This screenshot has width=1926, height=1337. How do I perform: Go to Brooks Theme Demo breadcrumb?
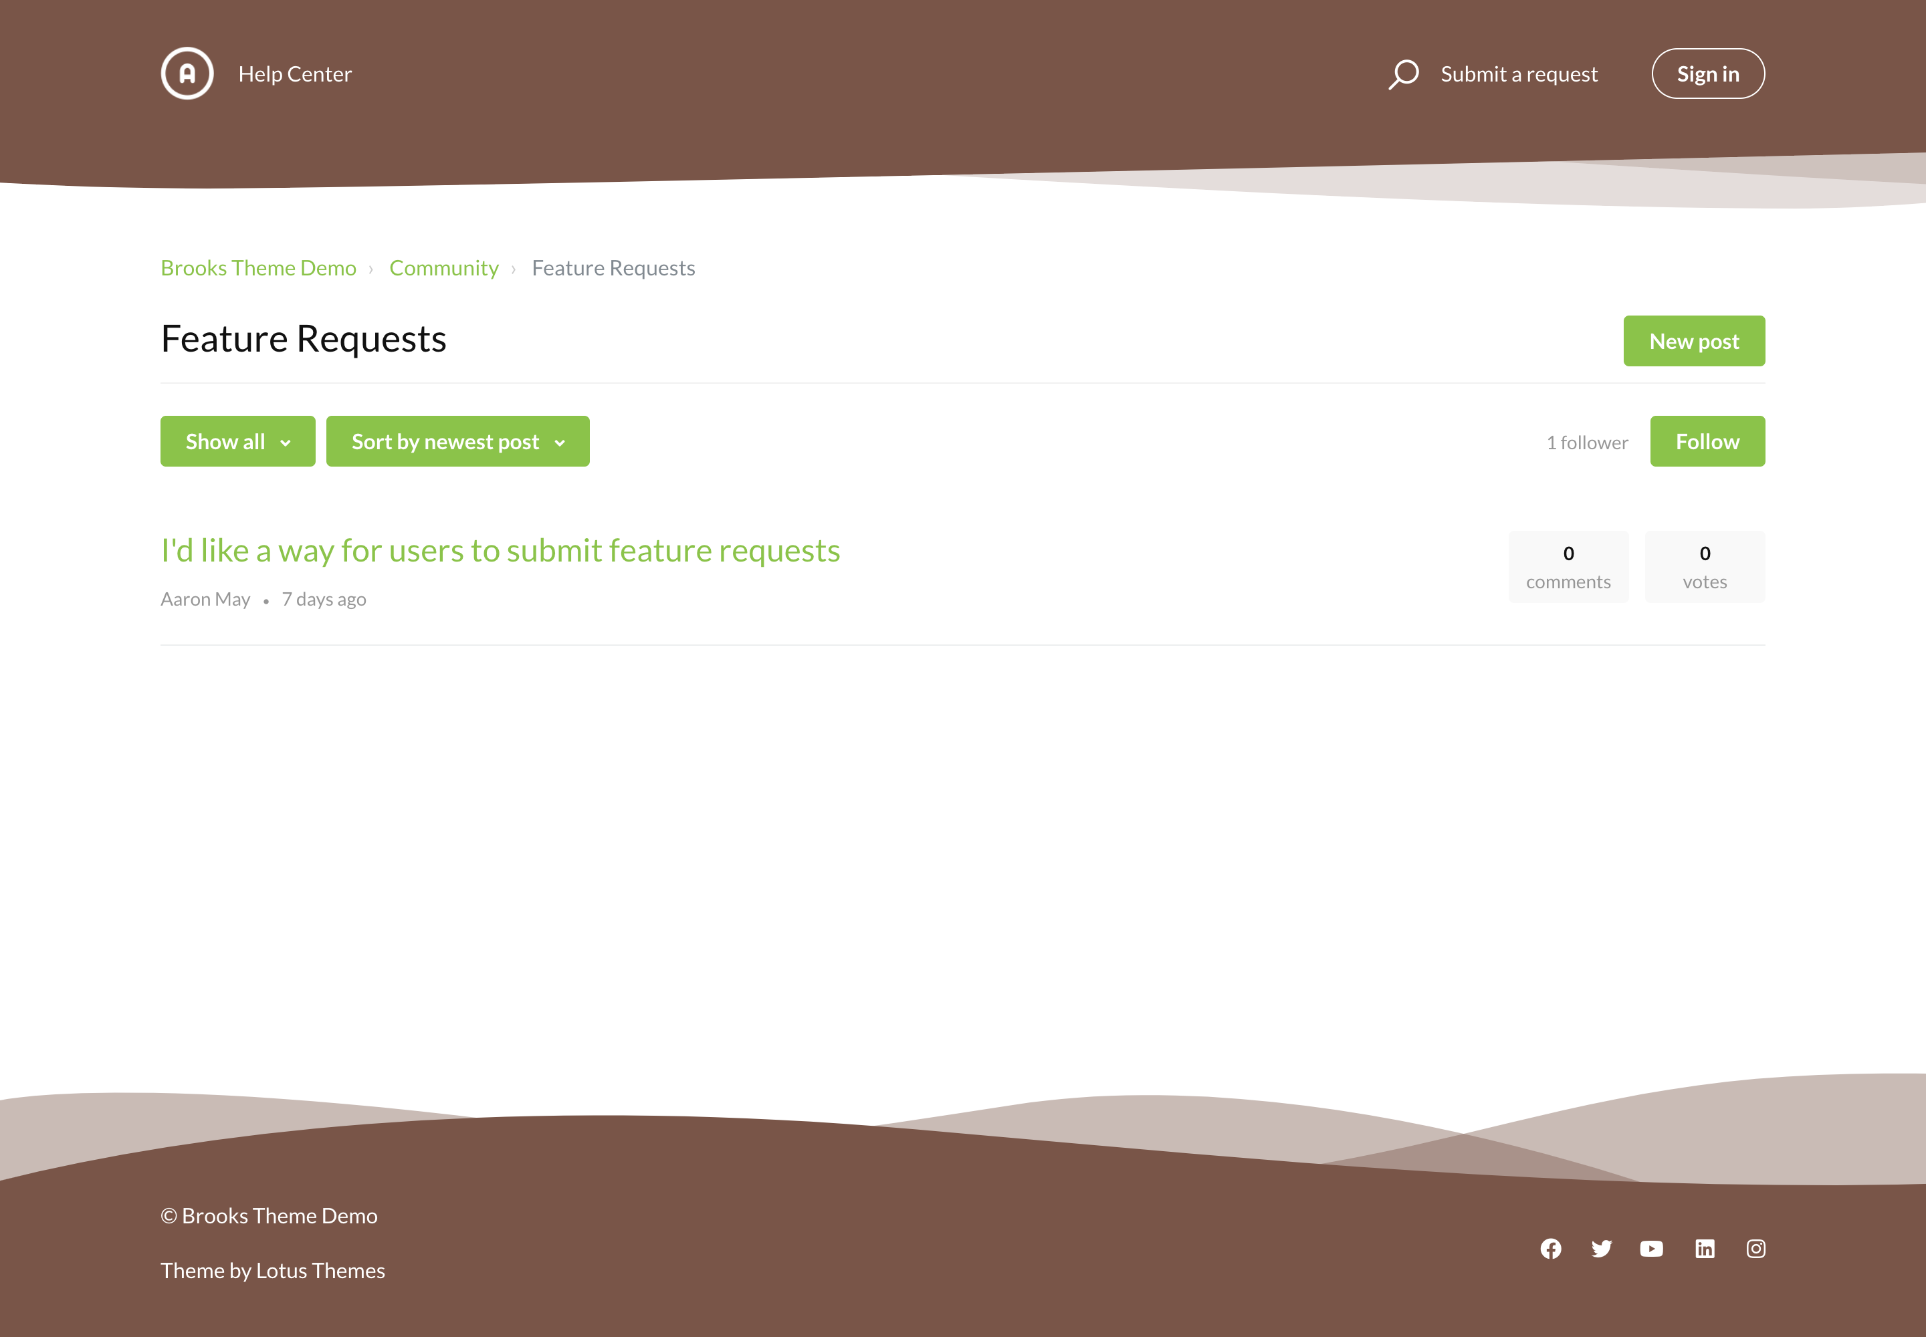point(258,268)
